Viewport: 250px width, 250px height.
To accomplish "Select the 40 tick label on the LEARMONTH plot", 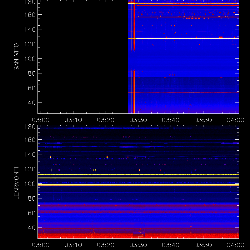I will point(32,228).
